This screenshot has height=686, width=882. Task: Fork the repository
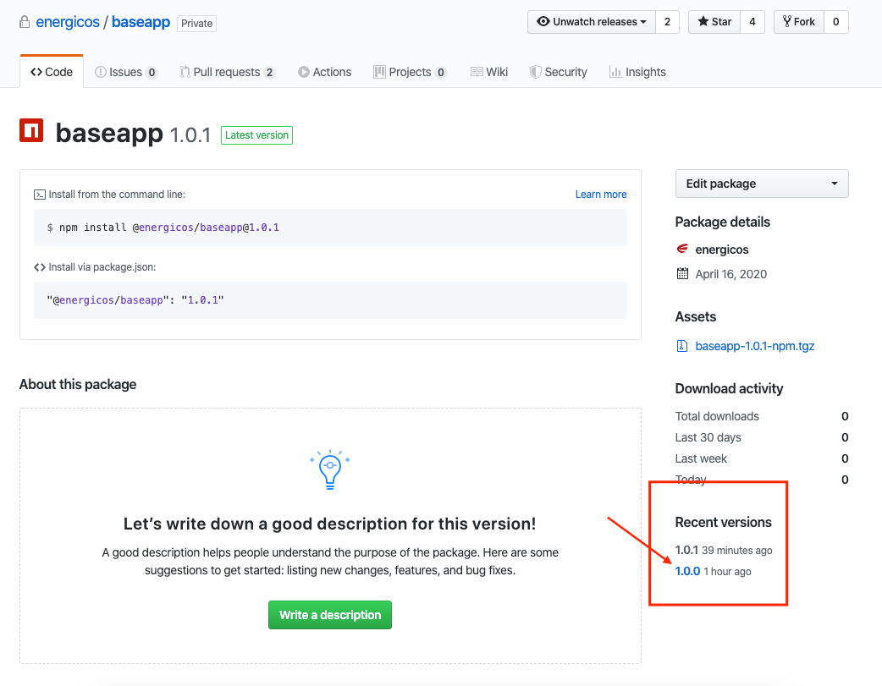(799, 22)
